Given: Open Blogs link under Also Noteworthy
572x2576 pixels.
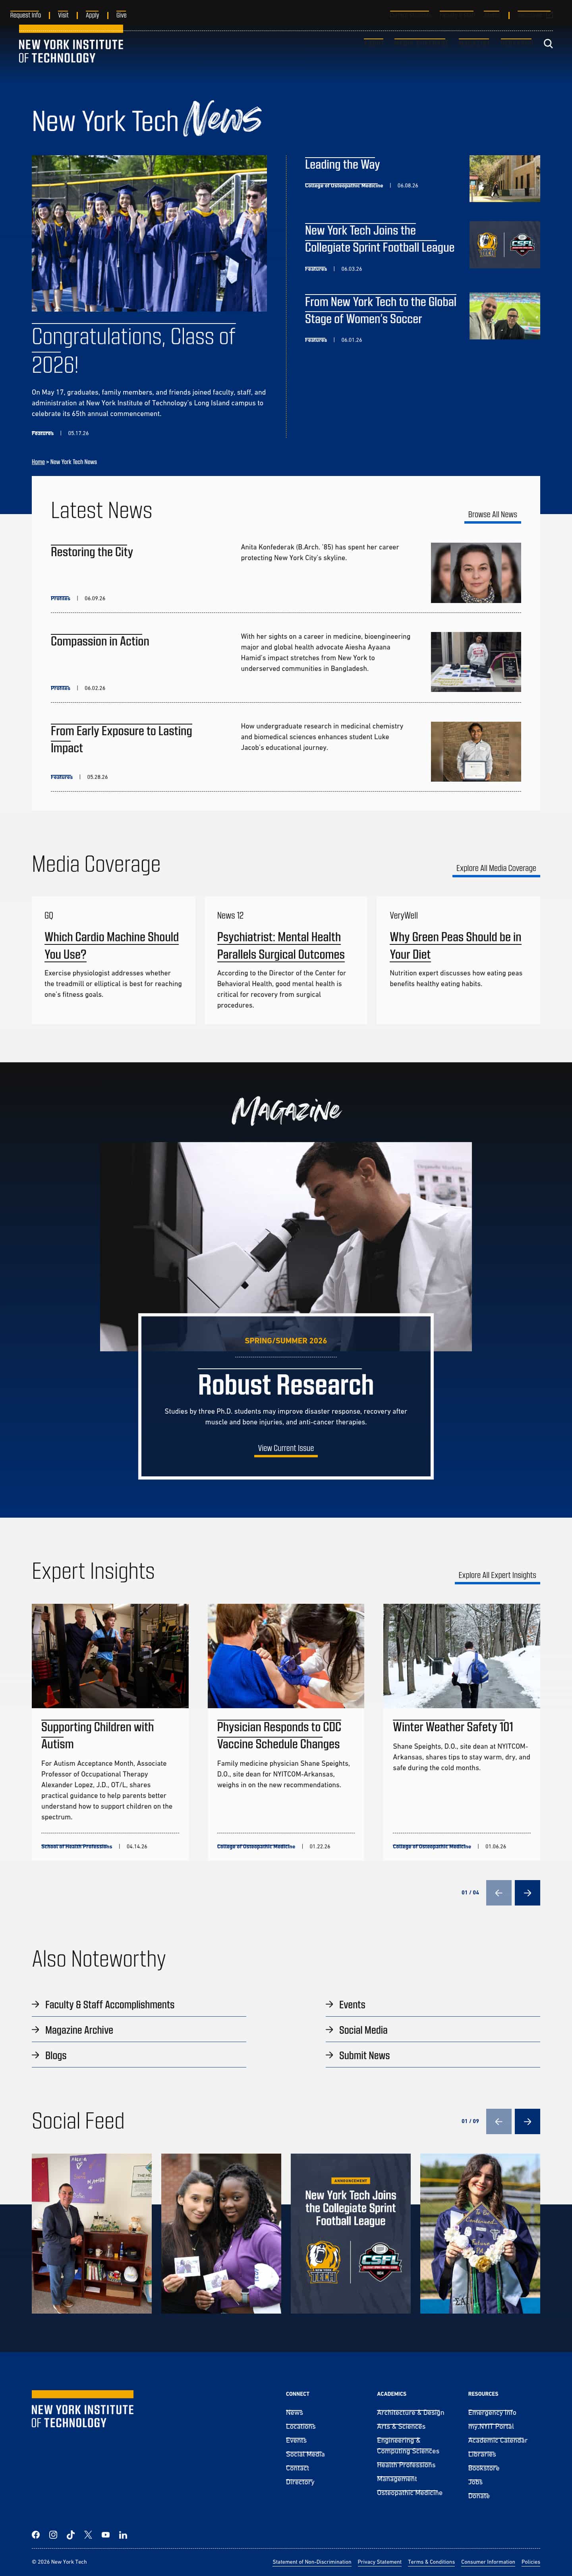Looking at the screenshot, I should tap(56, 2056).
